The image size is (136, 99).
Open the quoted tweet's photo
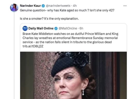click(73, 75)
